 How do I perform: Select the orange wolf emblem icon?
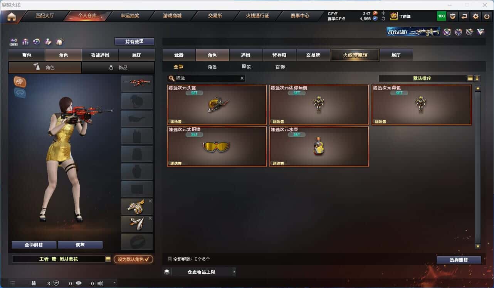click(x=20, y=81)
